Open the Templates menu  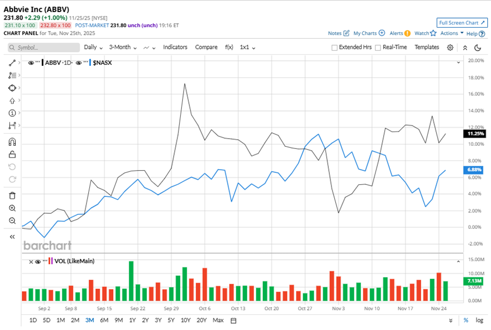(426, 47)
